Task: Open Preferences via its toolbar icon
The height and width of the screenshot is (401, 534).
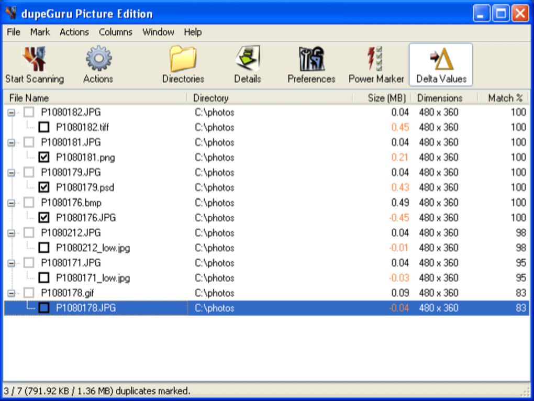Action: pyautogui.click(x=311, y=59)
